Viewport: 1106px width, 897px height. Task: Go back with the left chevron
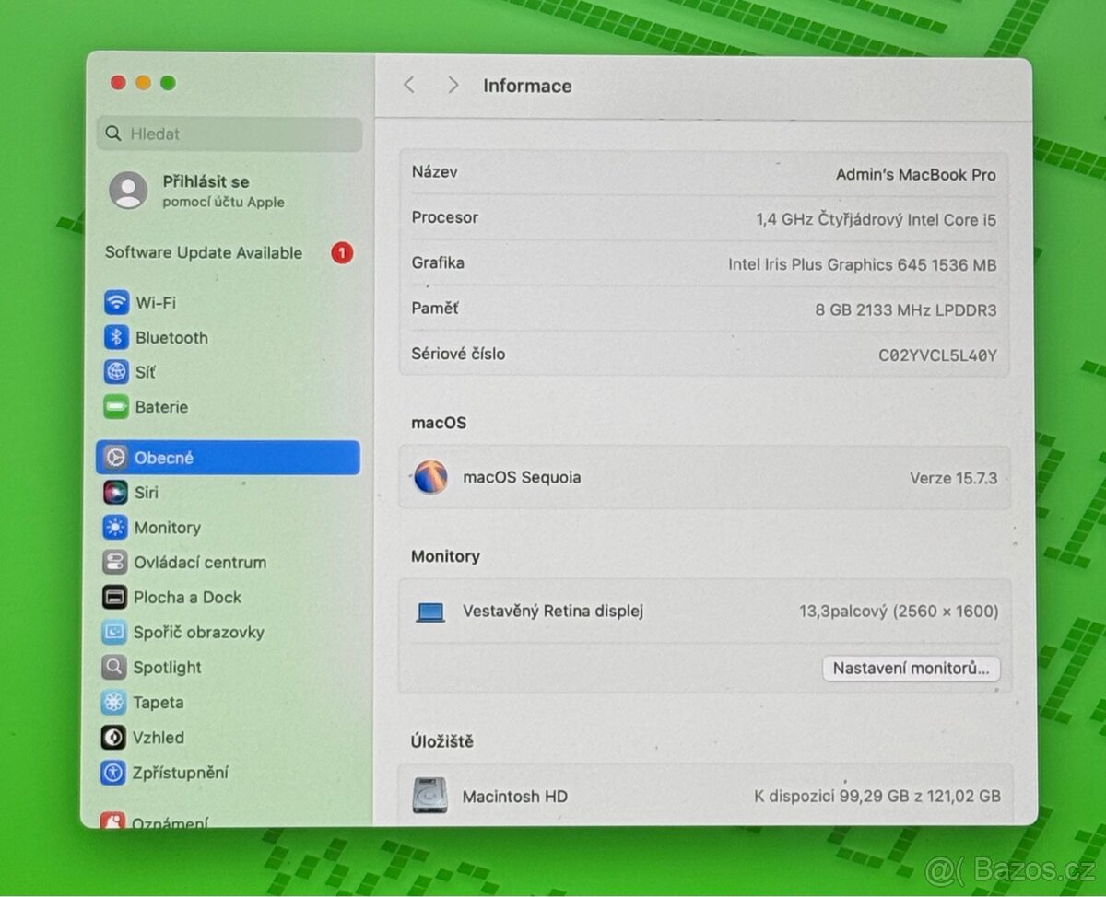tap(409, 85)
